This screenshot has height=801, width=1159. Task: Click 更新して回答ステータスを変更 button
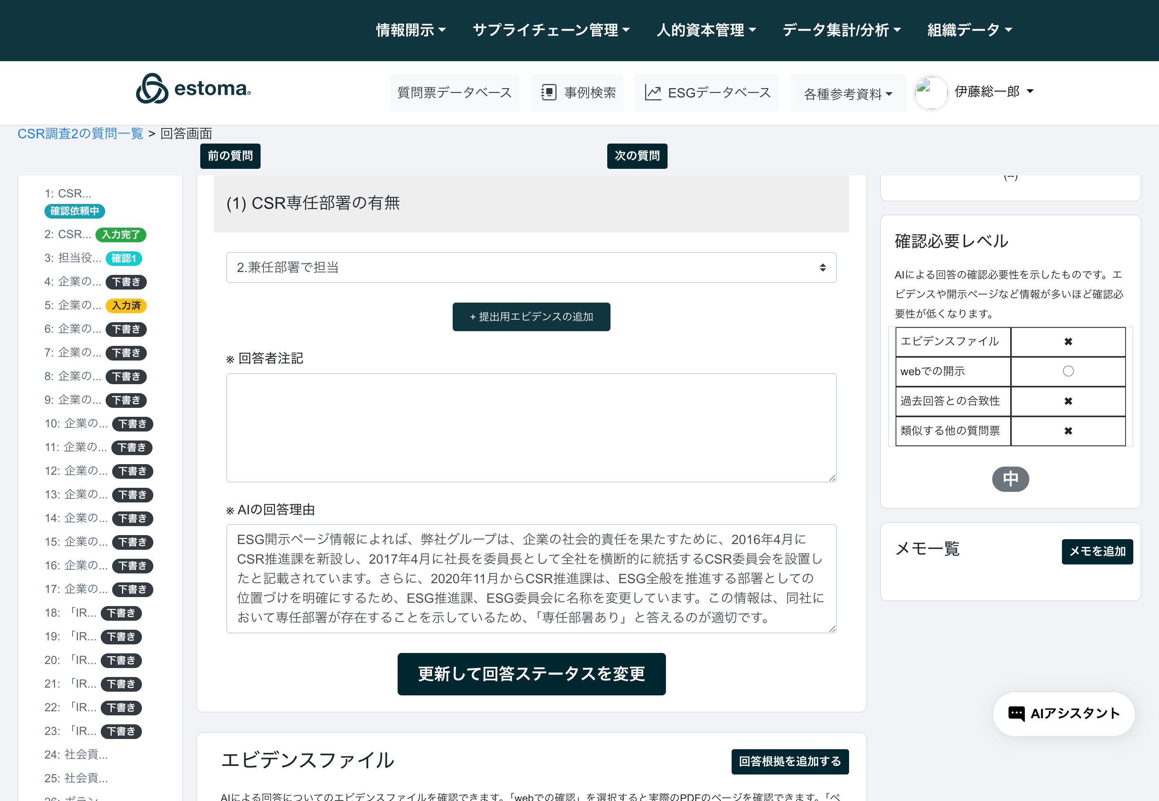(531, 674)
